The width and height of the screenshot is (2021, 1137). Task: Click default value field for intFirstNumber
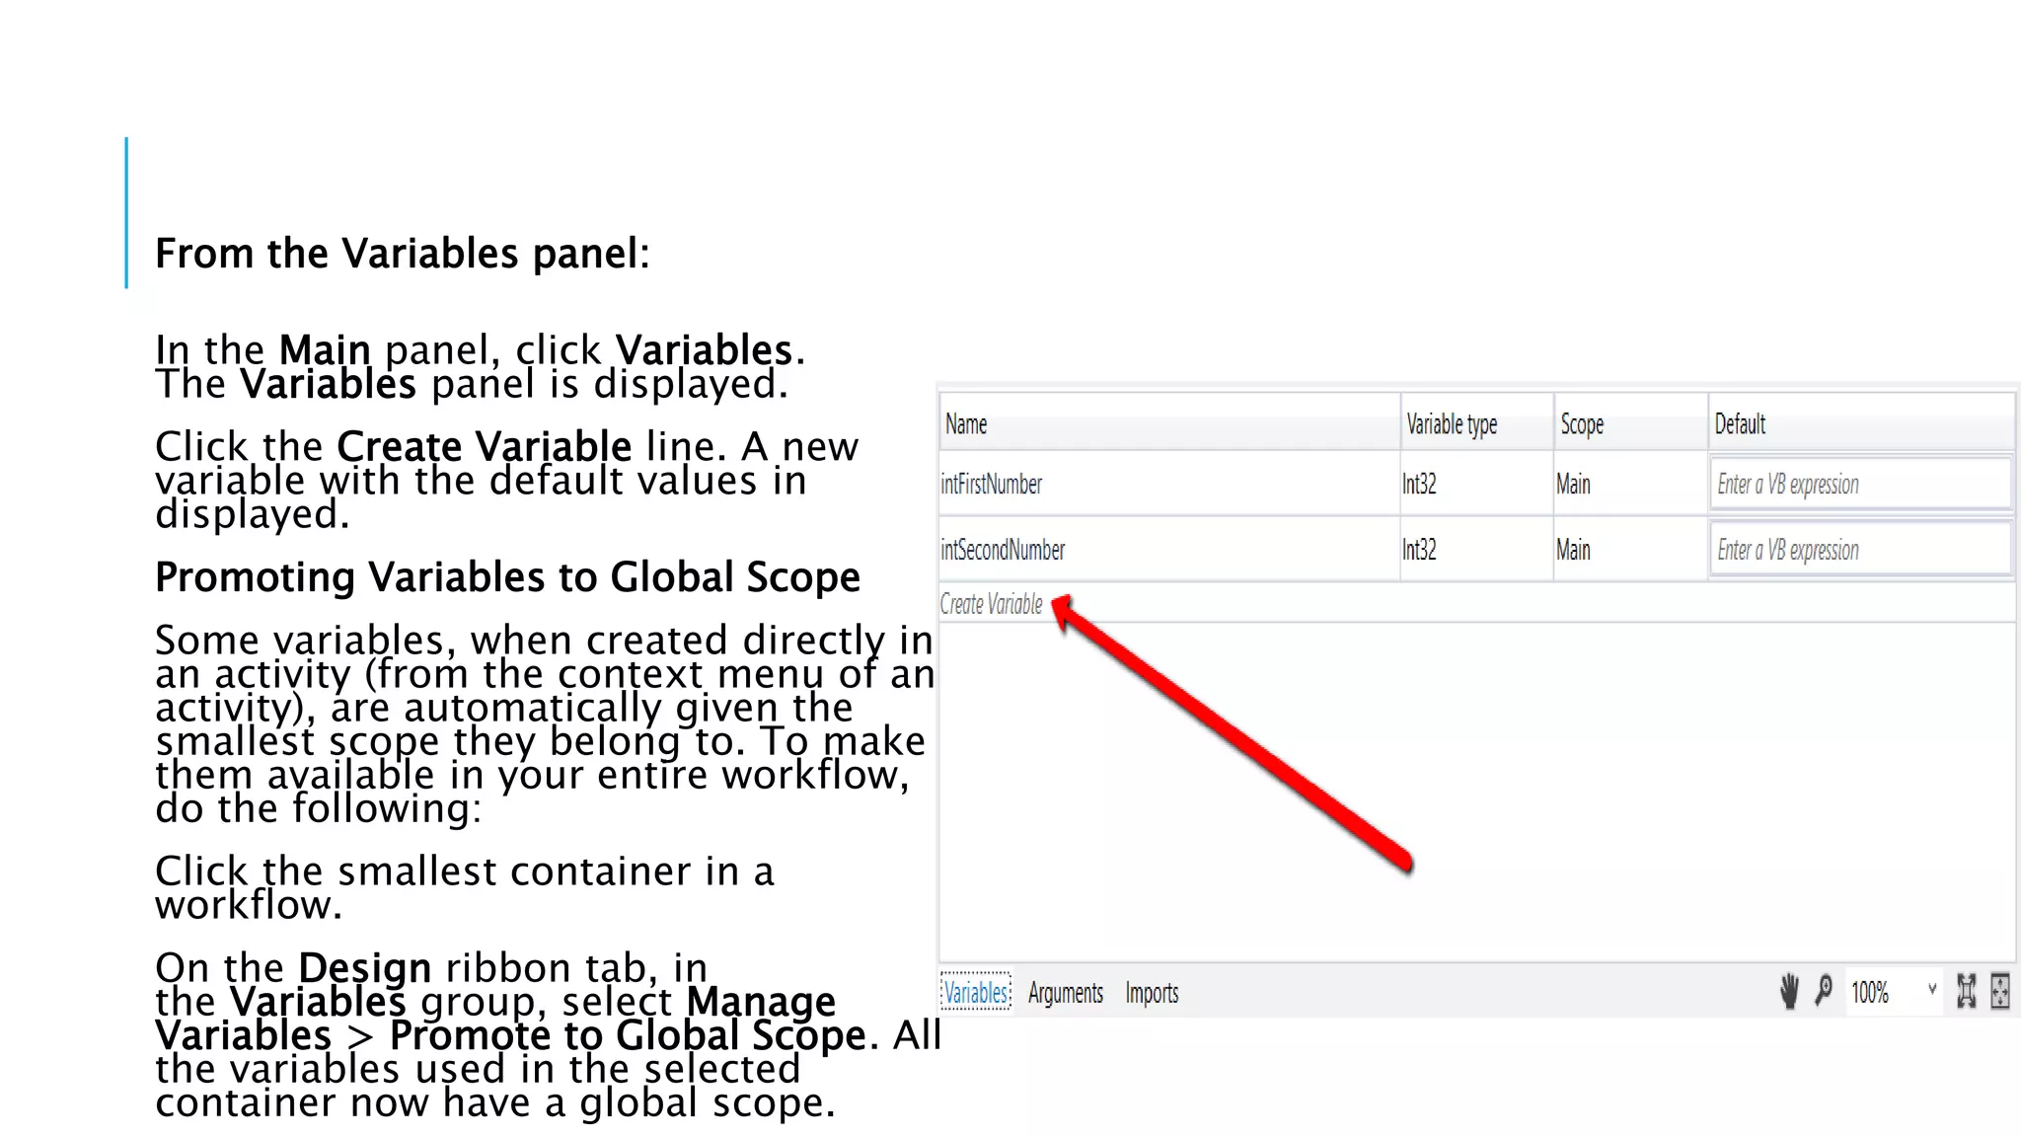[x=1859, y=484]
